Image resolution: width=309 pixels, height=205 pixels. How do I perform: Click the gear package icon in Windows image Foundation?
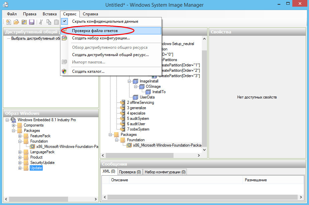point(32,147)
